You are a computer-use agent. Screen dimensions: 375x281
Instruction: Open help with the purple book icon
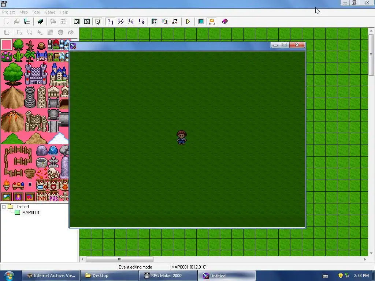point(225,22)
